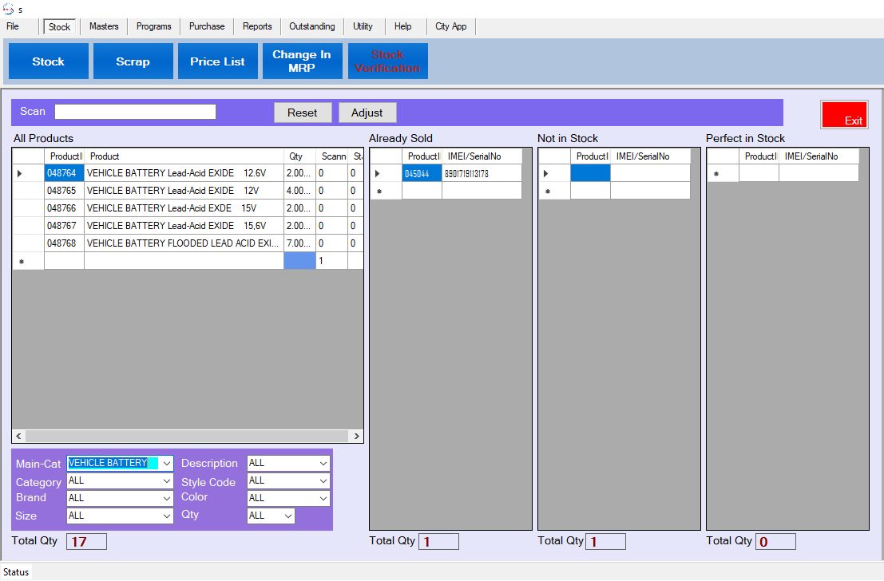Select the Stock Verification button
Viewport: 884px width, 581px height.
coord(387,61)
